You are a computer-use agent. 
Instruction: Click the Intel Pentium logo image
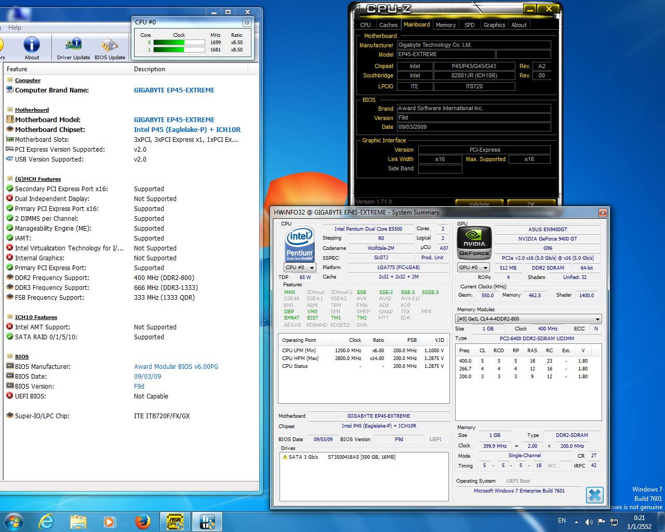[300, 244]
